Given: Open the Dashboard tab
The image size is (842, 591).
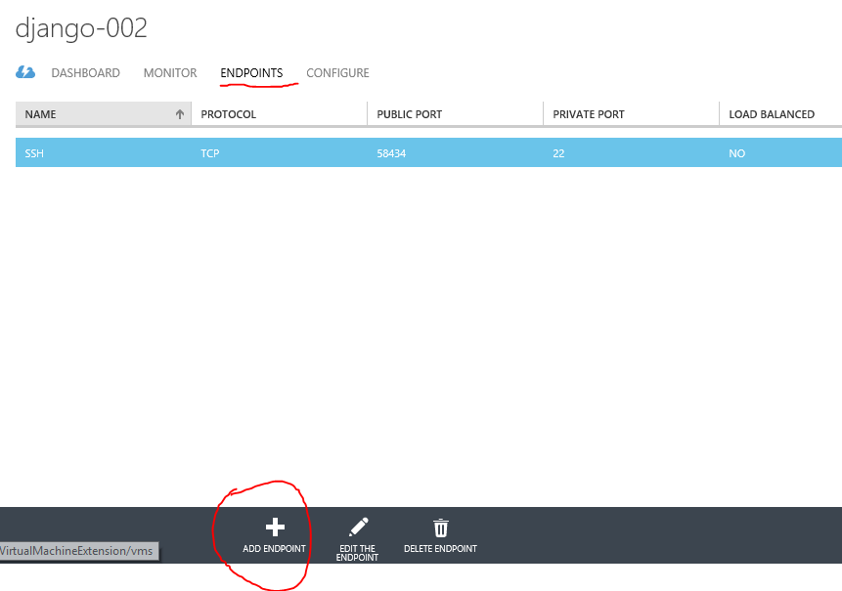Looking at the screenshot, I should click(85, 73).
